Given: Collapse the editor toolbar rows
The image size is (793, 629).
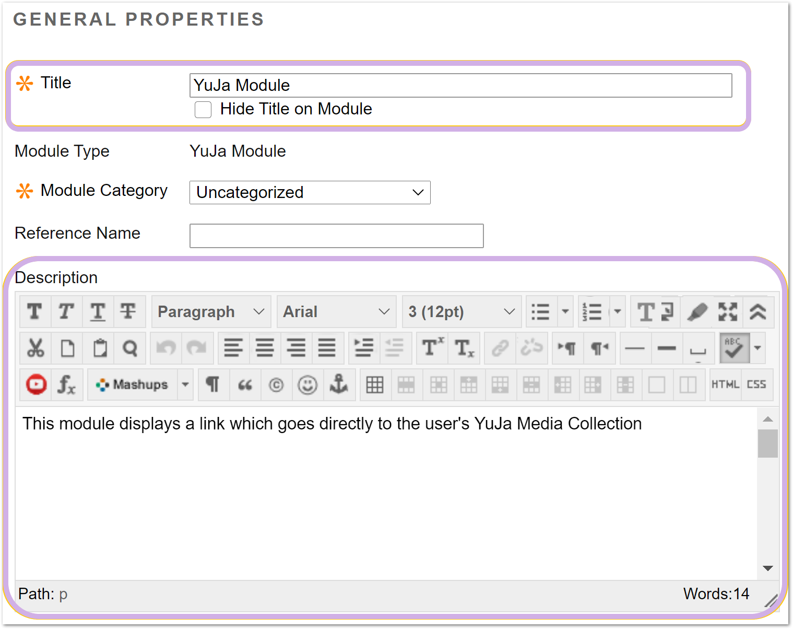Looking at the screenshot, I should pyautogui.click(x=758, y=312).
